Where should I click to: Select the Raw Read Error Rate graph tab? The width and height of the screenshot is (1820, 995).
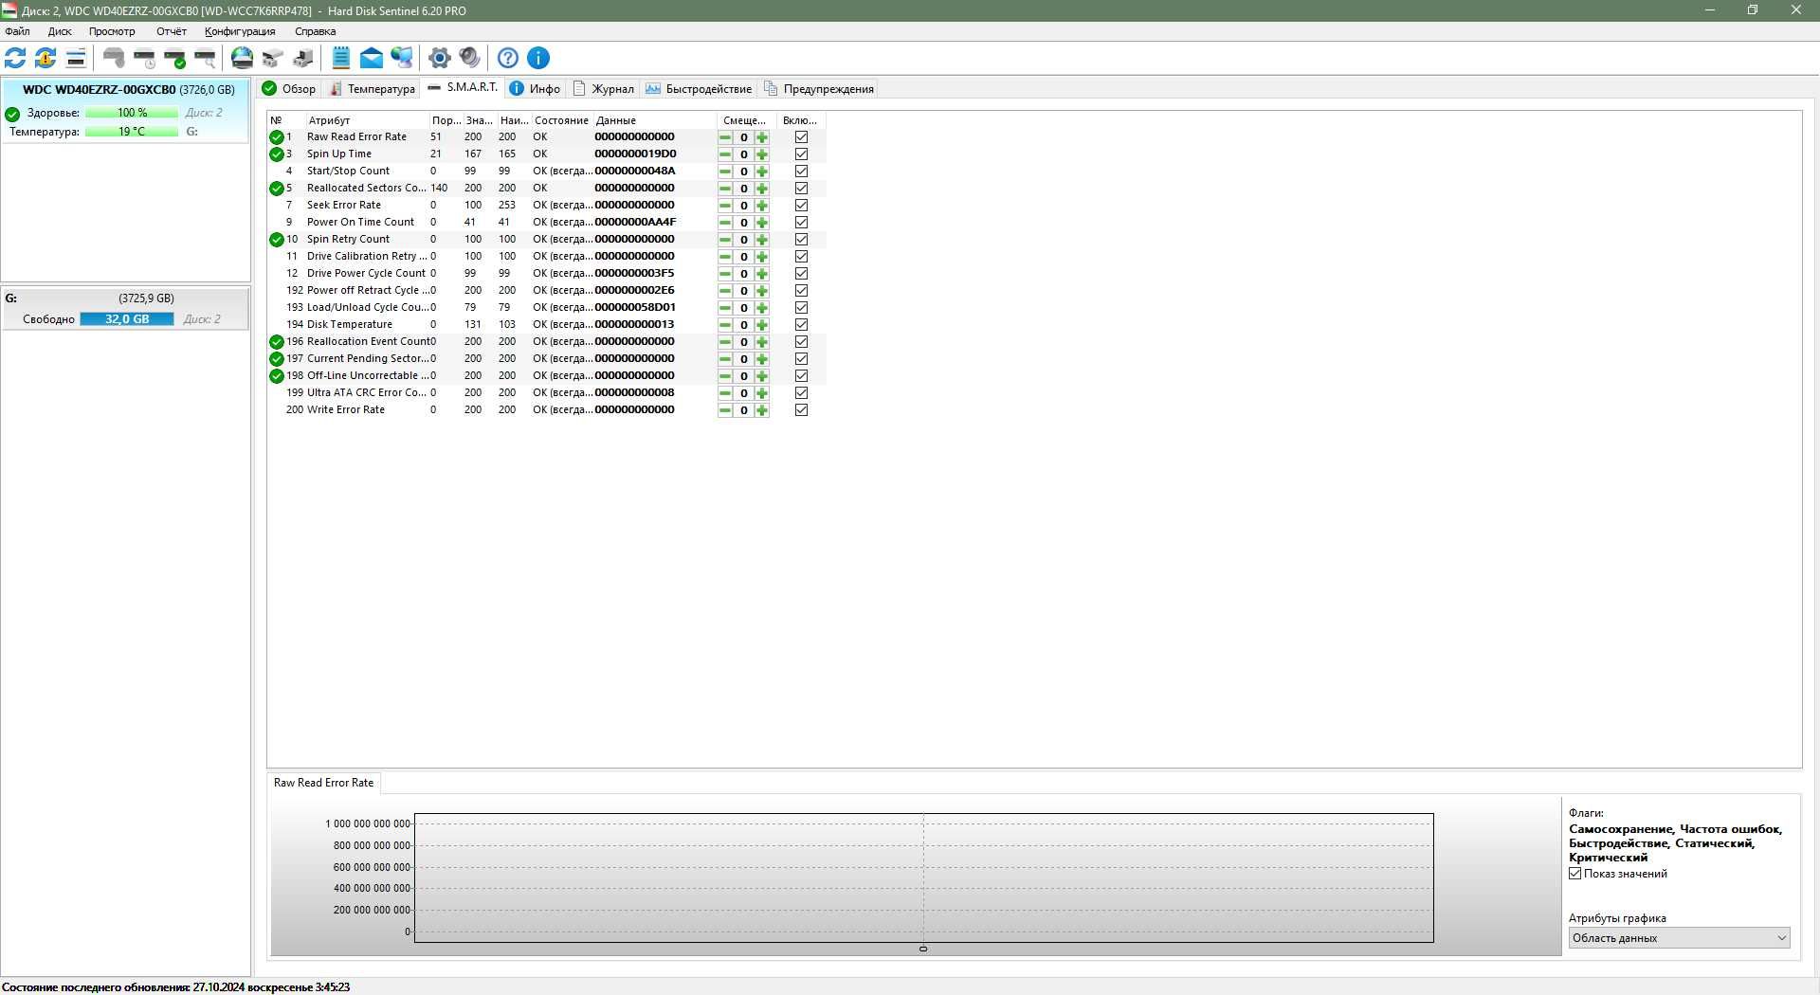(323, 783)
